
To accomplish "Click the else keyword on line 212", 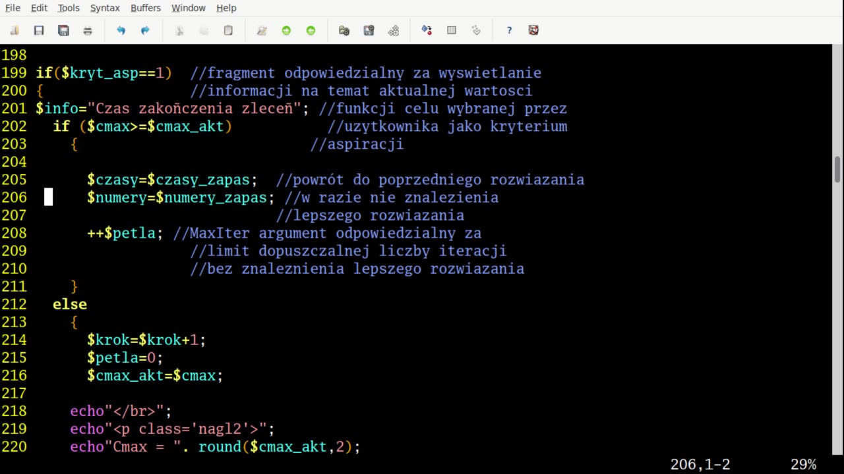I will click(x=70, y=304).
